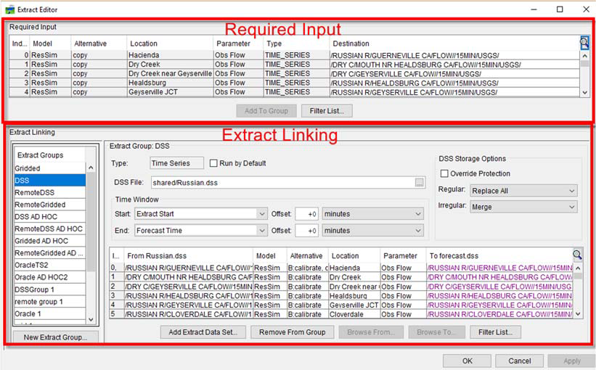
Task: Expand the Regular Replace All dropdown
Action: pos(523,191)
